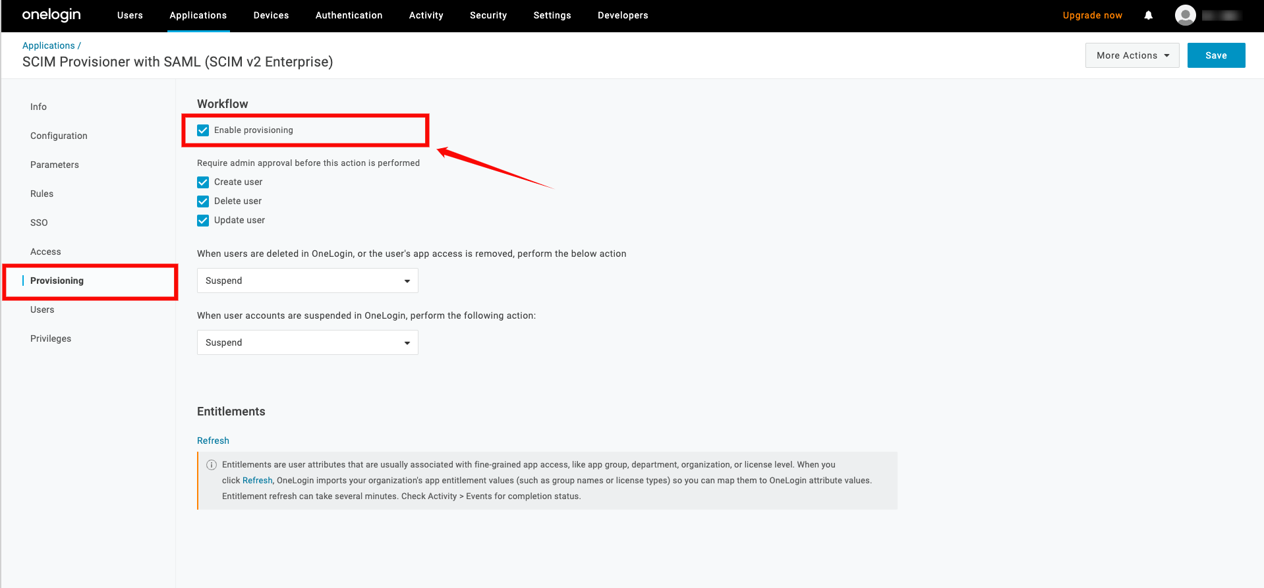The height and width of the screenshot is (588, 1264).
Task: Open the Devices top menu
Action: click(272, 15)
